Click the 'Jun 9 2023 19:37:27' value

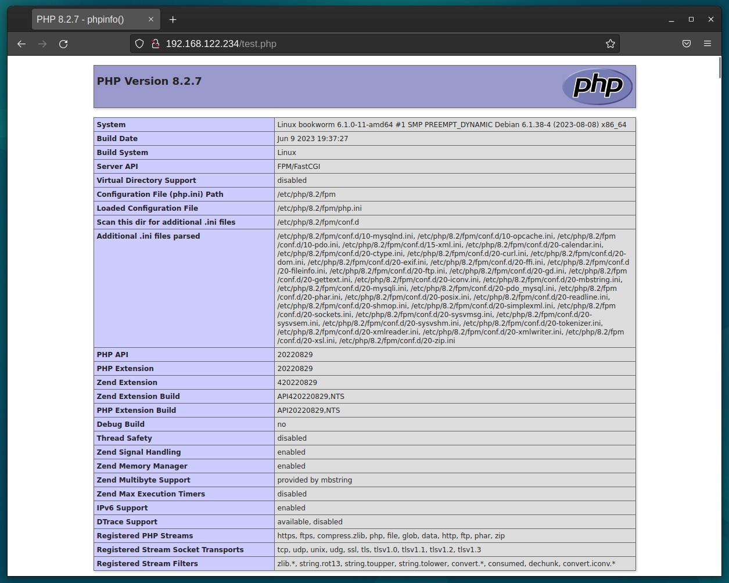[313, 139]
